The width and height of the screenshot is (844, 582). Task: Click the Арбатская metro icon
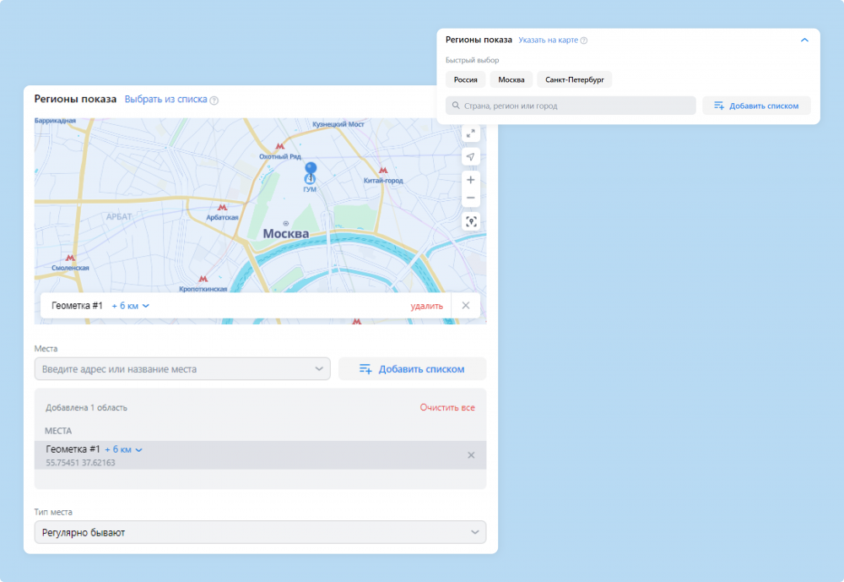(x=222, y=208)
